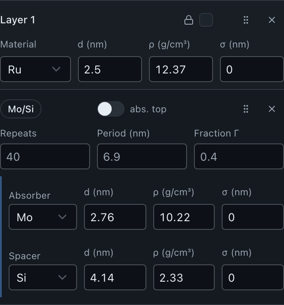Edit Layer 1 density field 12.37
284x305 pixels.
click(181, 69)
